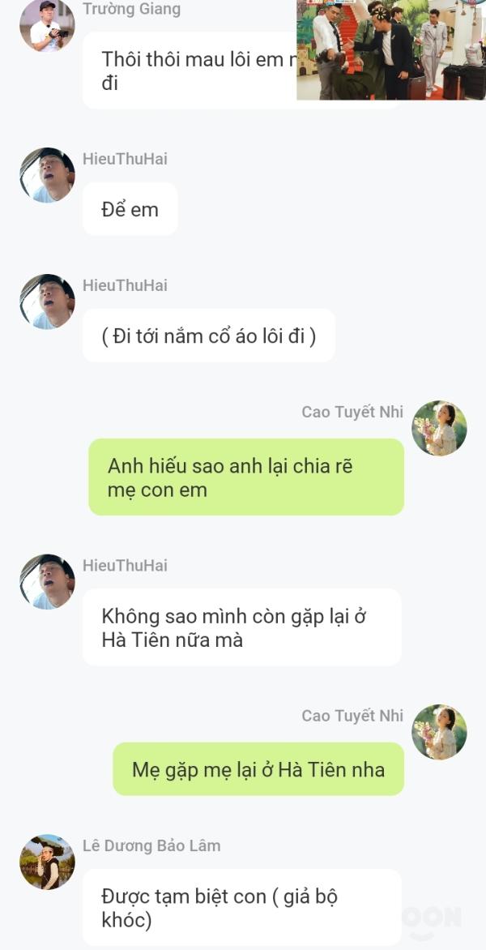
Task: Click the Cao Tuyết Nhi name above "Mẹ gặp mẹ lại"
Action: [x=352, y=716]
